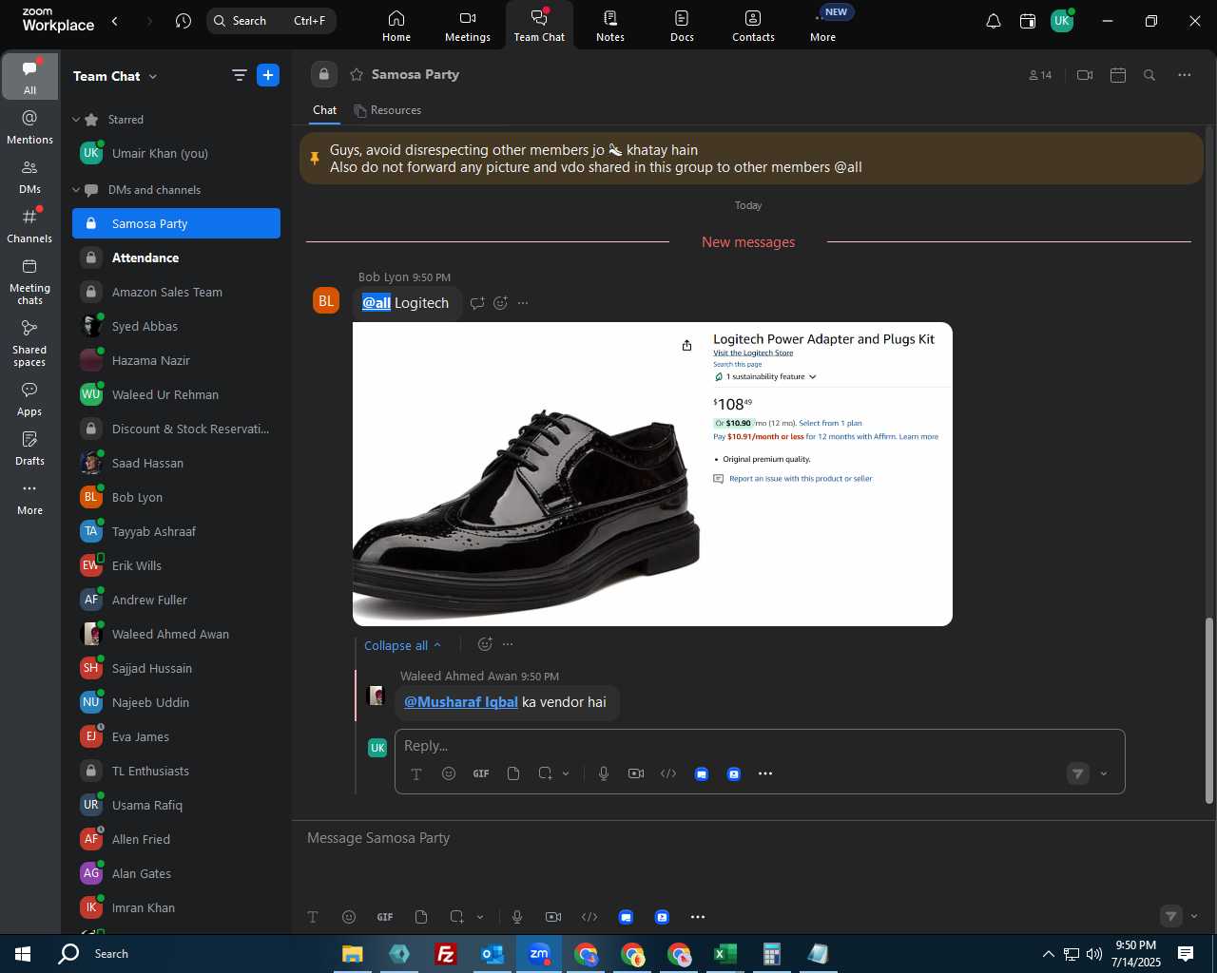
Task: Open the Notes tab
Action: [x=610, y=26]
